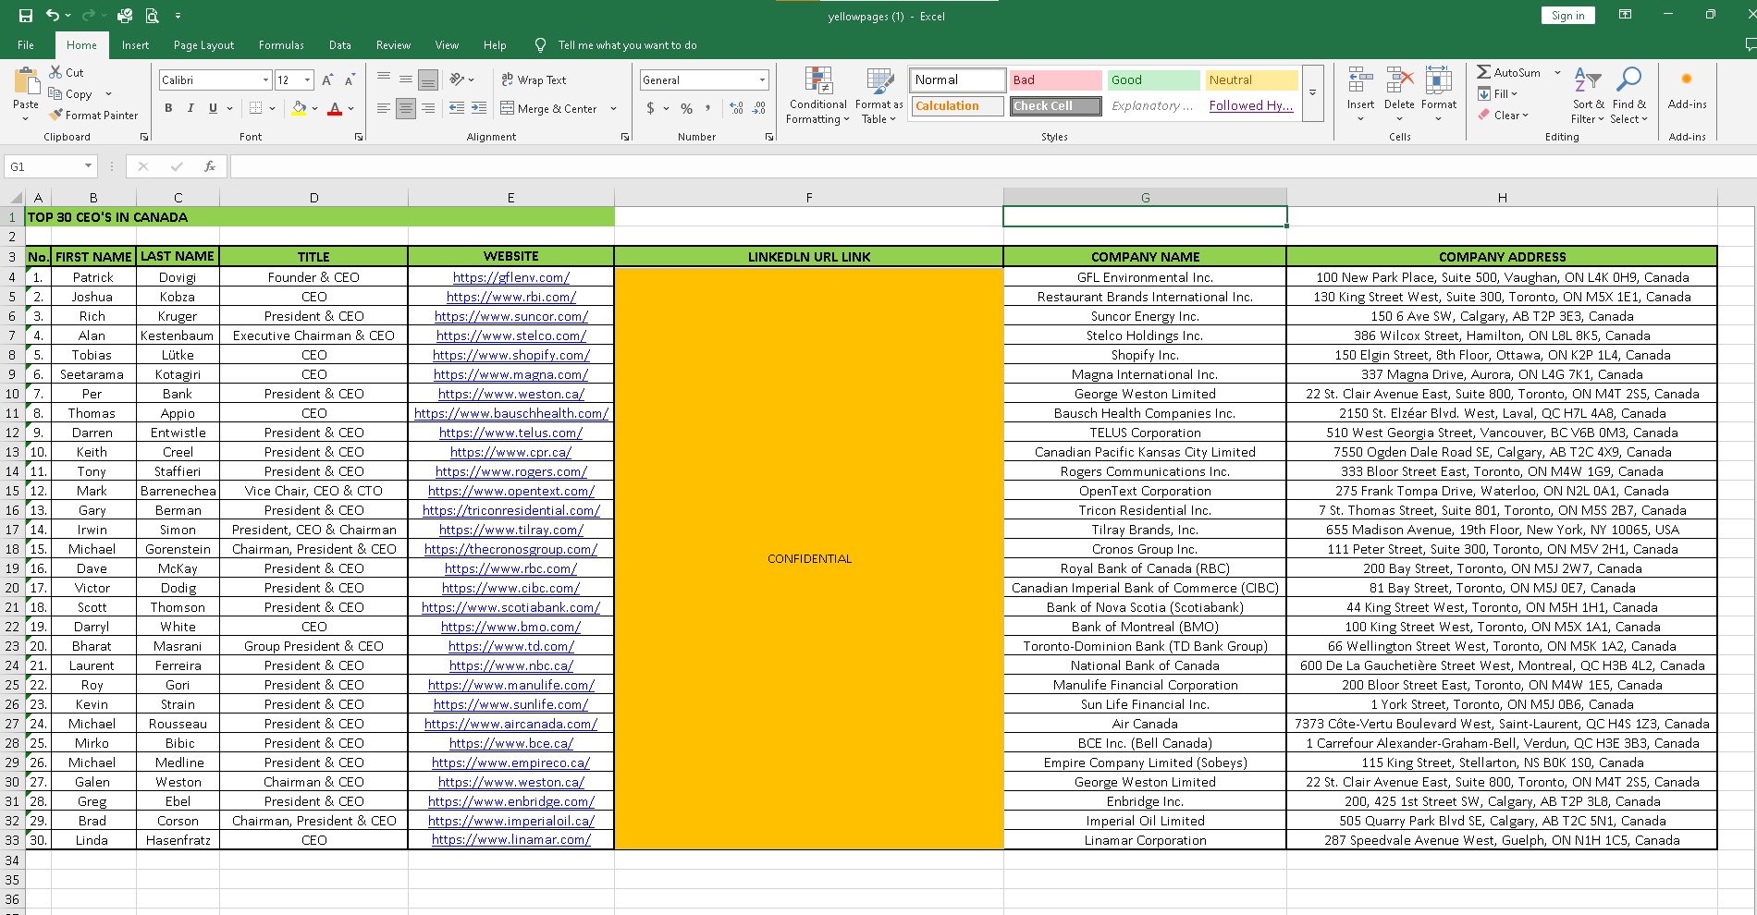This screenshot has width=1757, height=915.
Task: Open the File menu tab
Action: pyautogui.click(x=26, y=44)
